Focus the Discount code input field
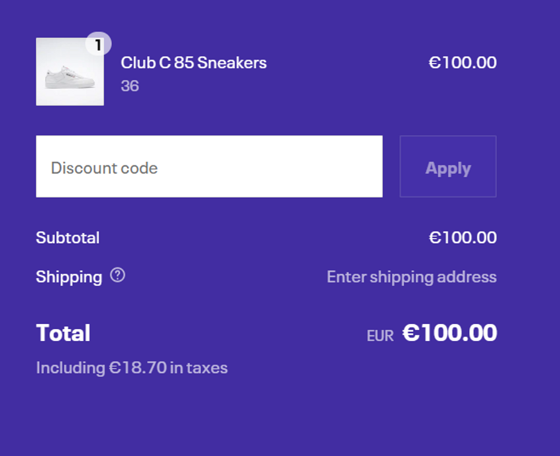 209,167
